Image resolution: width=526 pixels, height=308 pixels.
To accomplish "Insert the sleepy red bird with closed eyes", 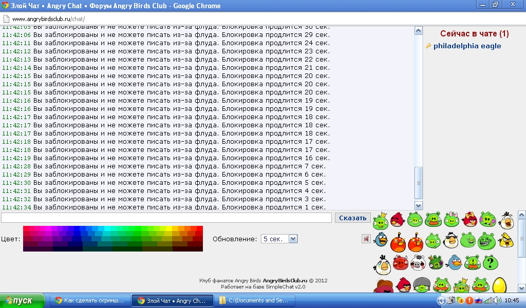I will pyautogui.click(x=398, y=220).
